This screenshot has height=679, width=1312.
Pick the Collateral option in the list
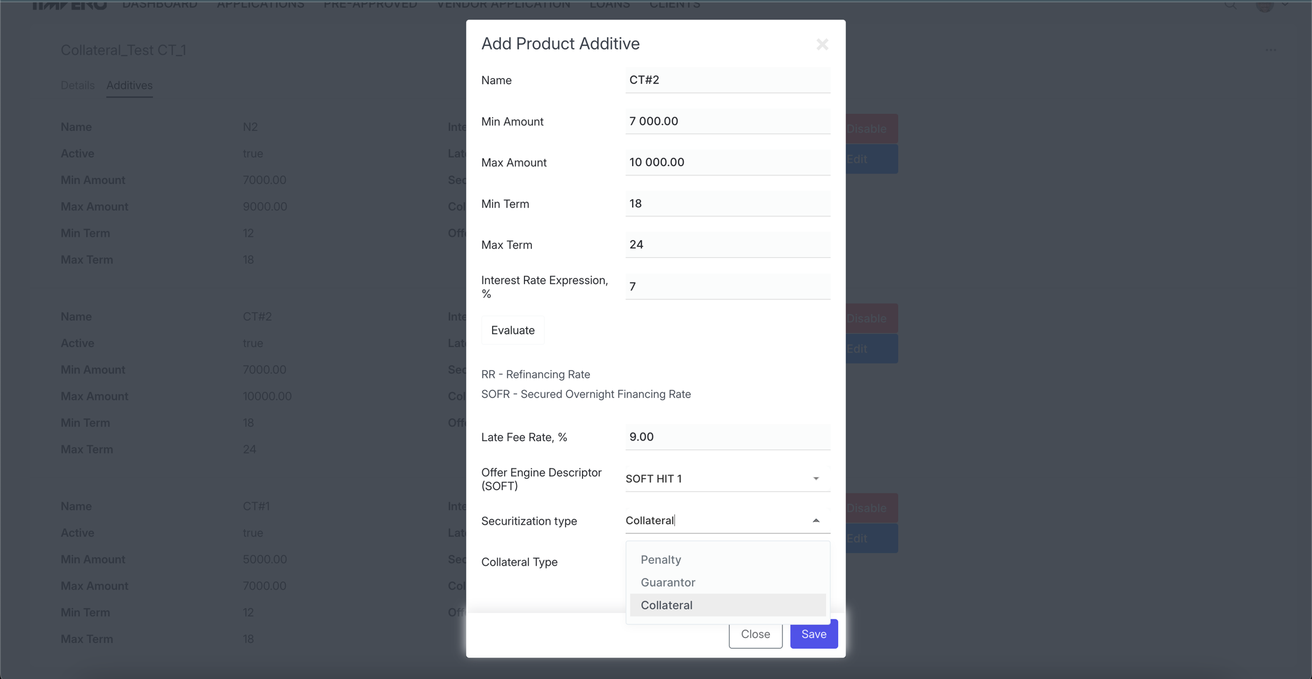(666, 605)
